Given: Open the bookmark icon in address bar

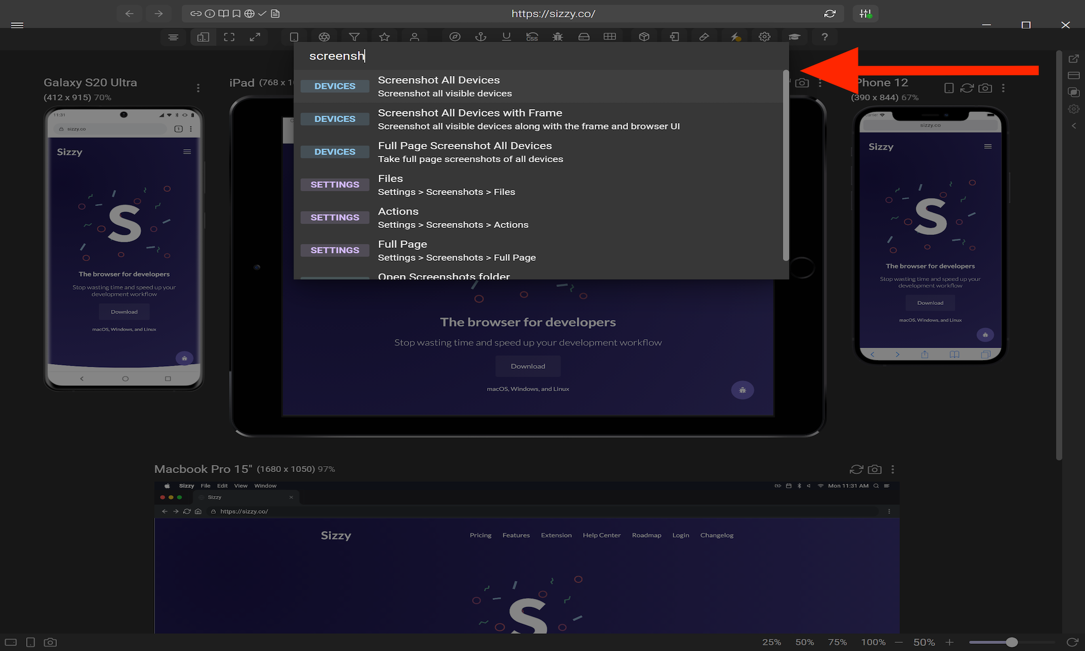Looking at the screenshot, I should [237, 14].
